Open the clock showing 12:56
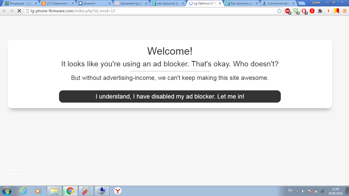 [335, 191]
